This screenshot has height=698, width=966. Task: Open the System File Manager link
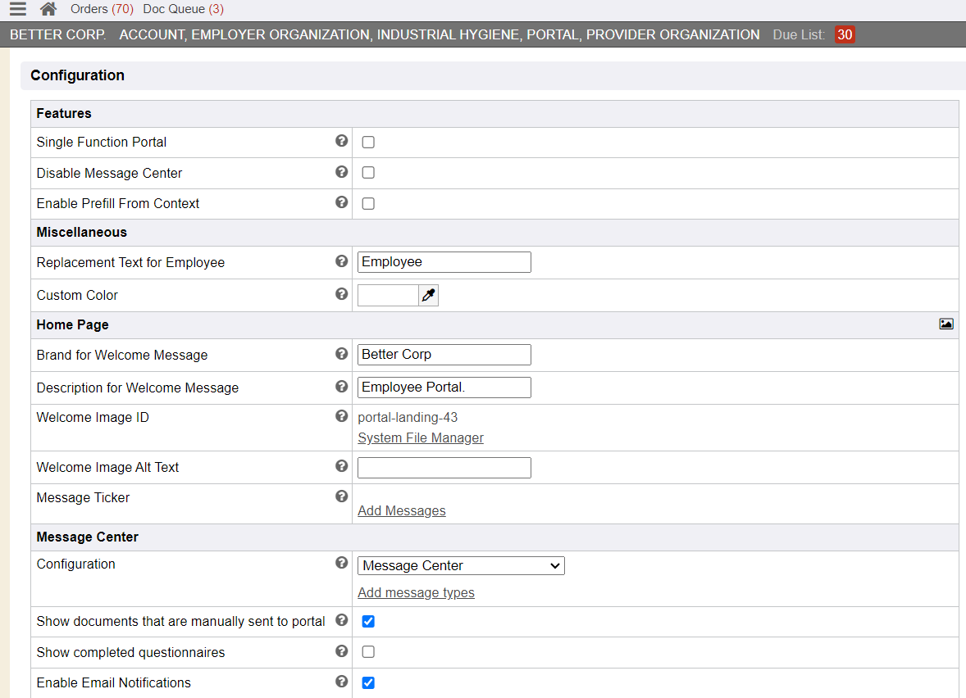[x=420, y=438]
